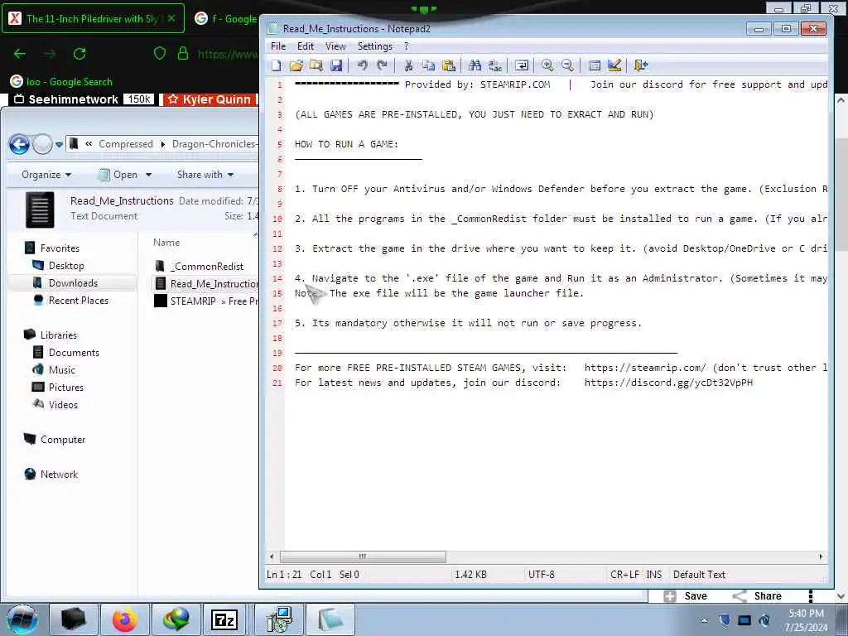
Task: Undo the last edit in Notepad2
Action: pyautogui.click(x=363, y=65)
